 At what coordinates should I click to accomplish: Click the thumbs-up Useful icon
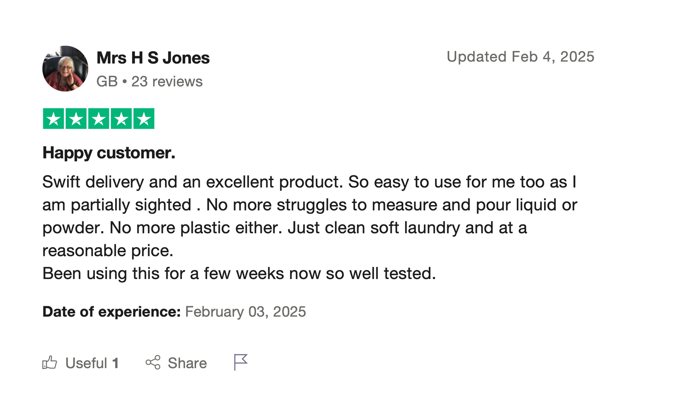(50, 362)
